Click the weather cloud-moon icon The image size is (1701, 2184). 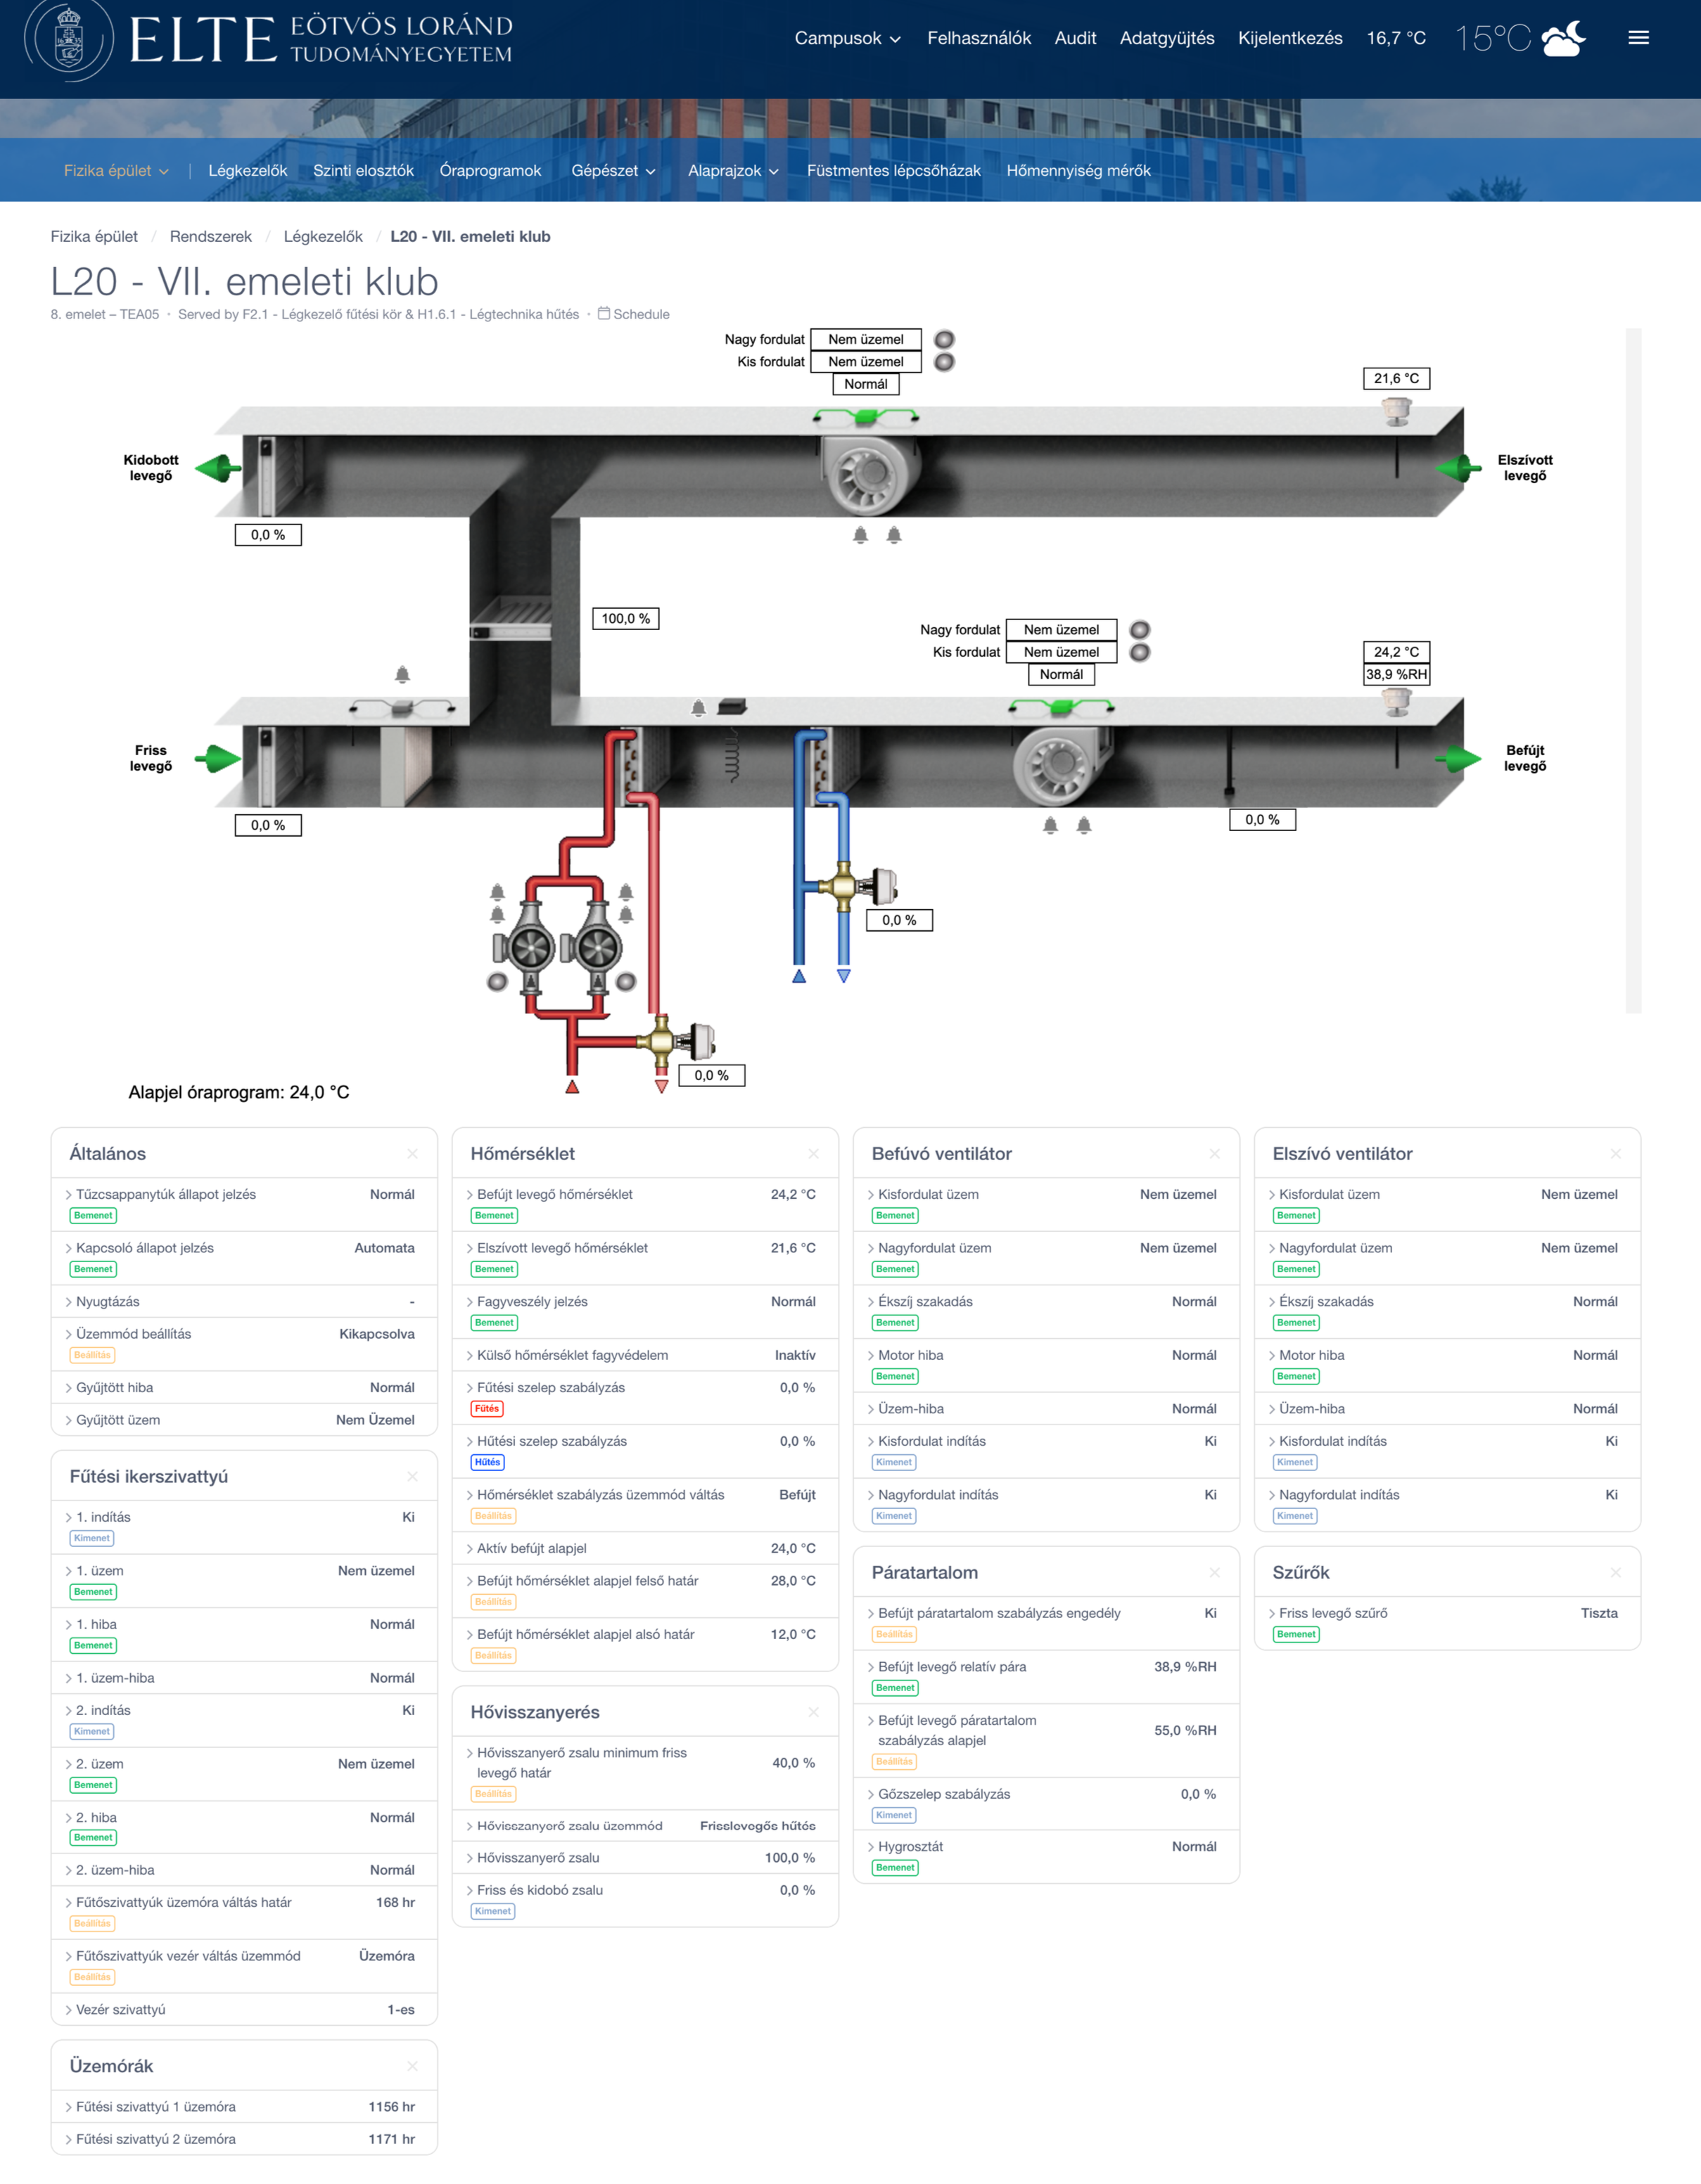click(x=1564, y=39)
